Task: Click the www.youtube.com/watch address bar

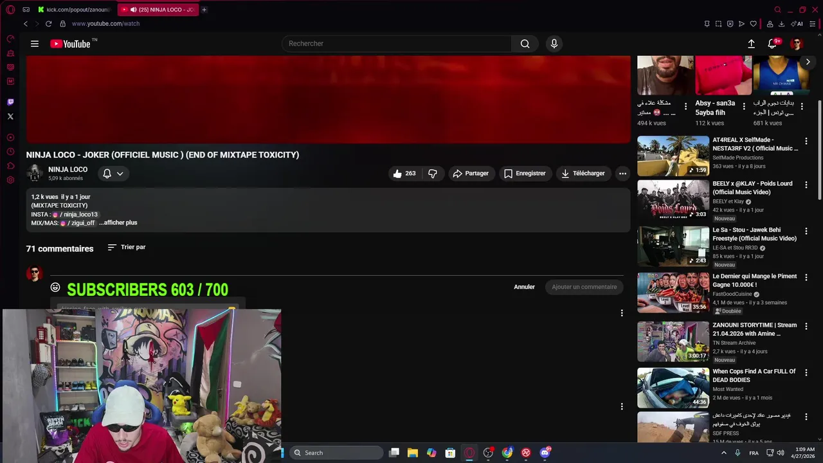Action: click(105, 24)
